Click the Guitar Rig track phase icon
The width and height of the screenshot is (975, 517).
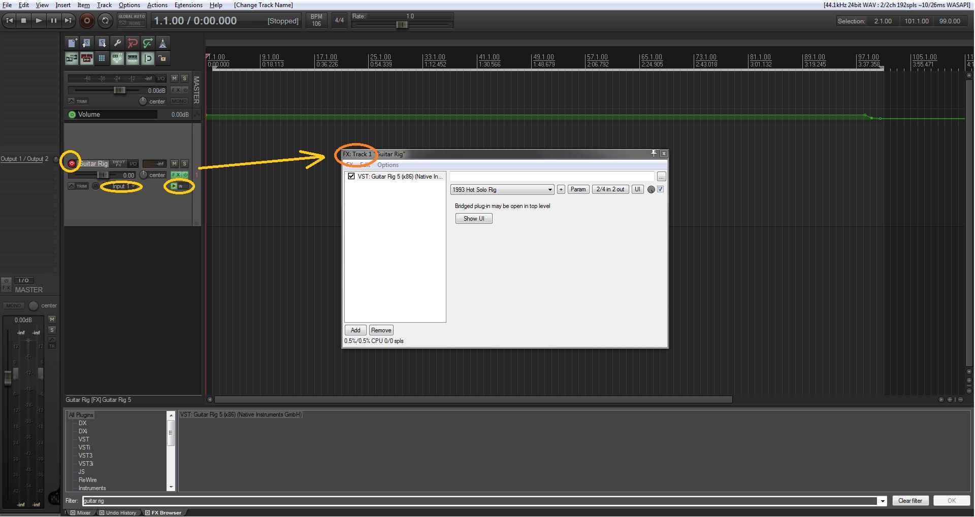[x=96, y=186]
